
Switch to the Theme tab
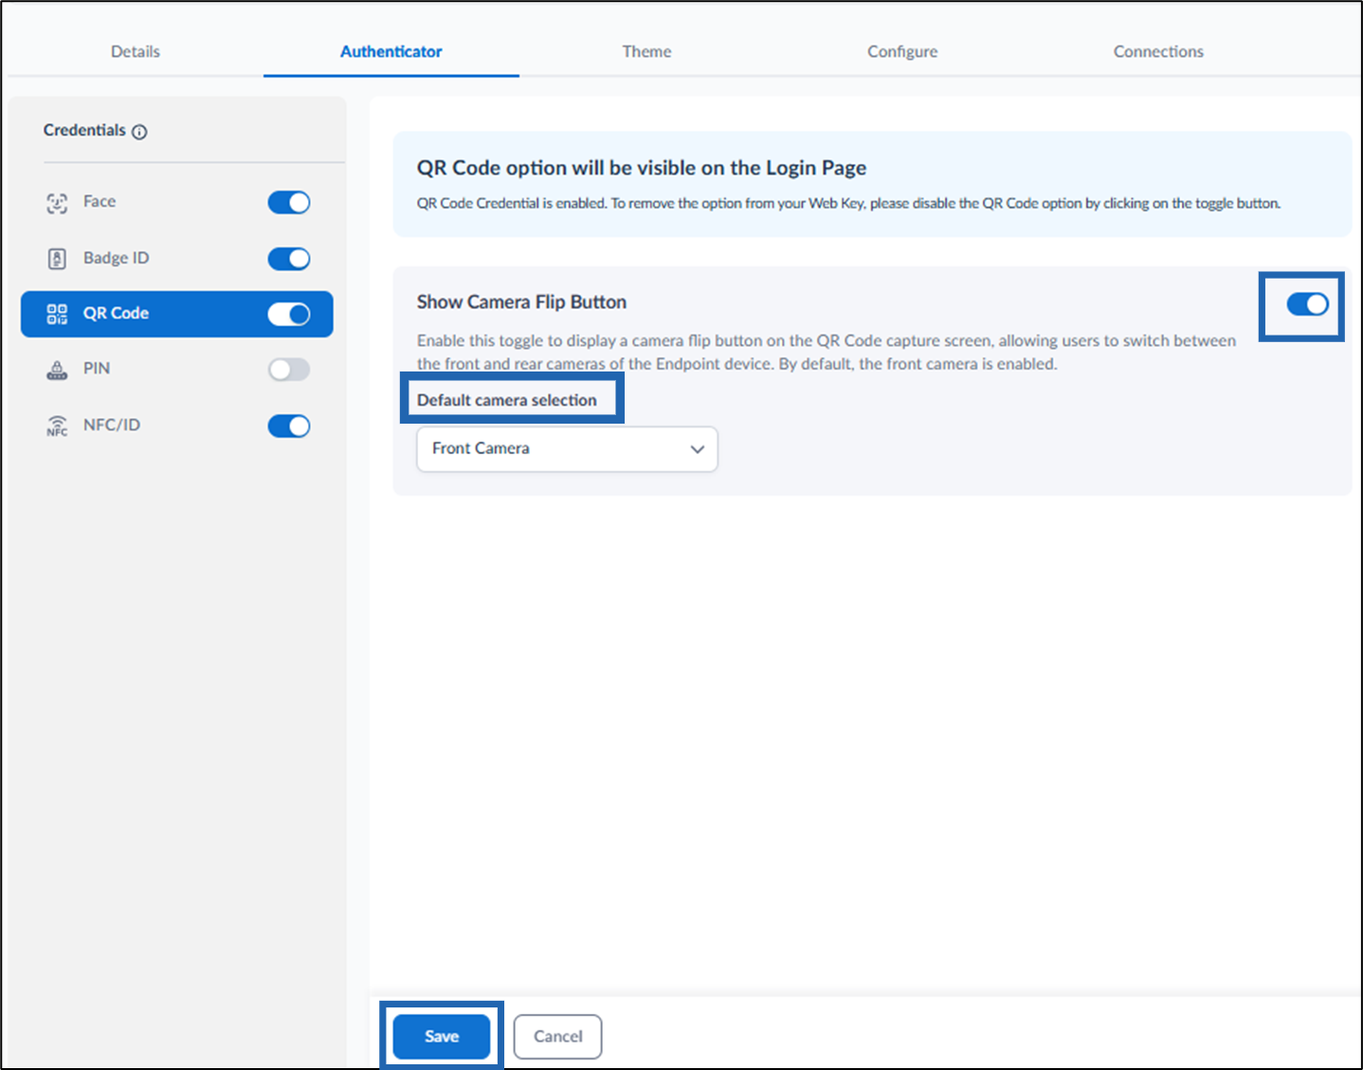pyautogui.click(x=646, y=51)
